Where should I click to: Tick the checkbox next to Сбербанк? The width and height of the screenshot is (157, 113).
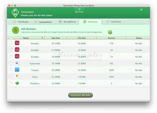pos(11,83)
